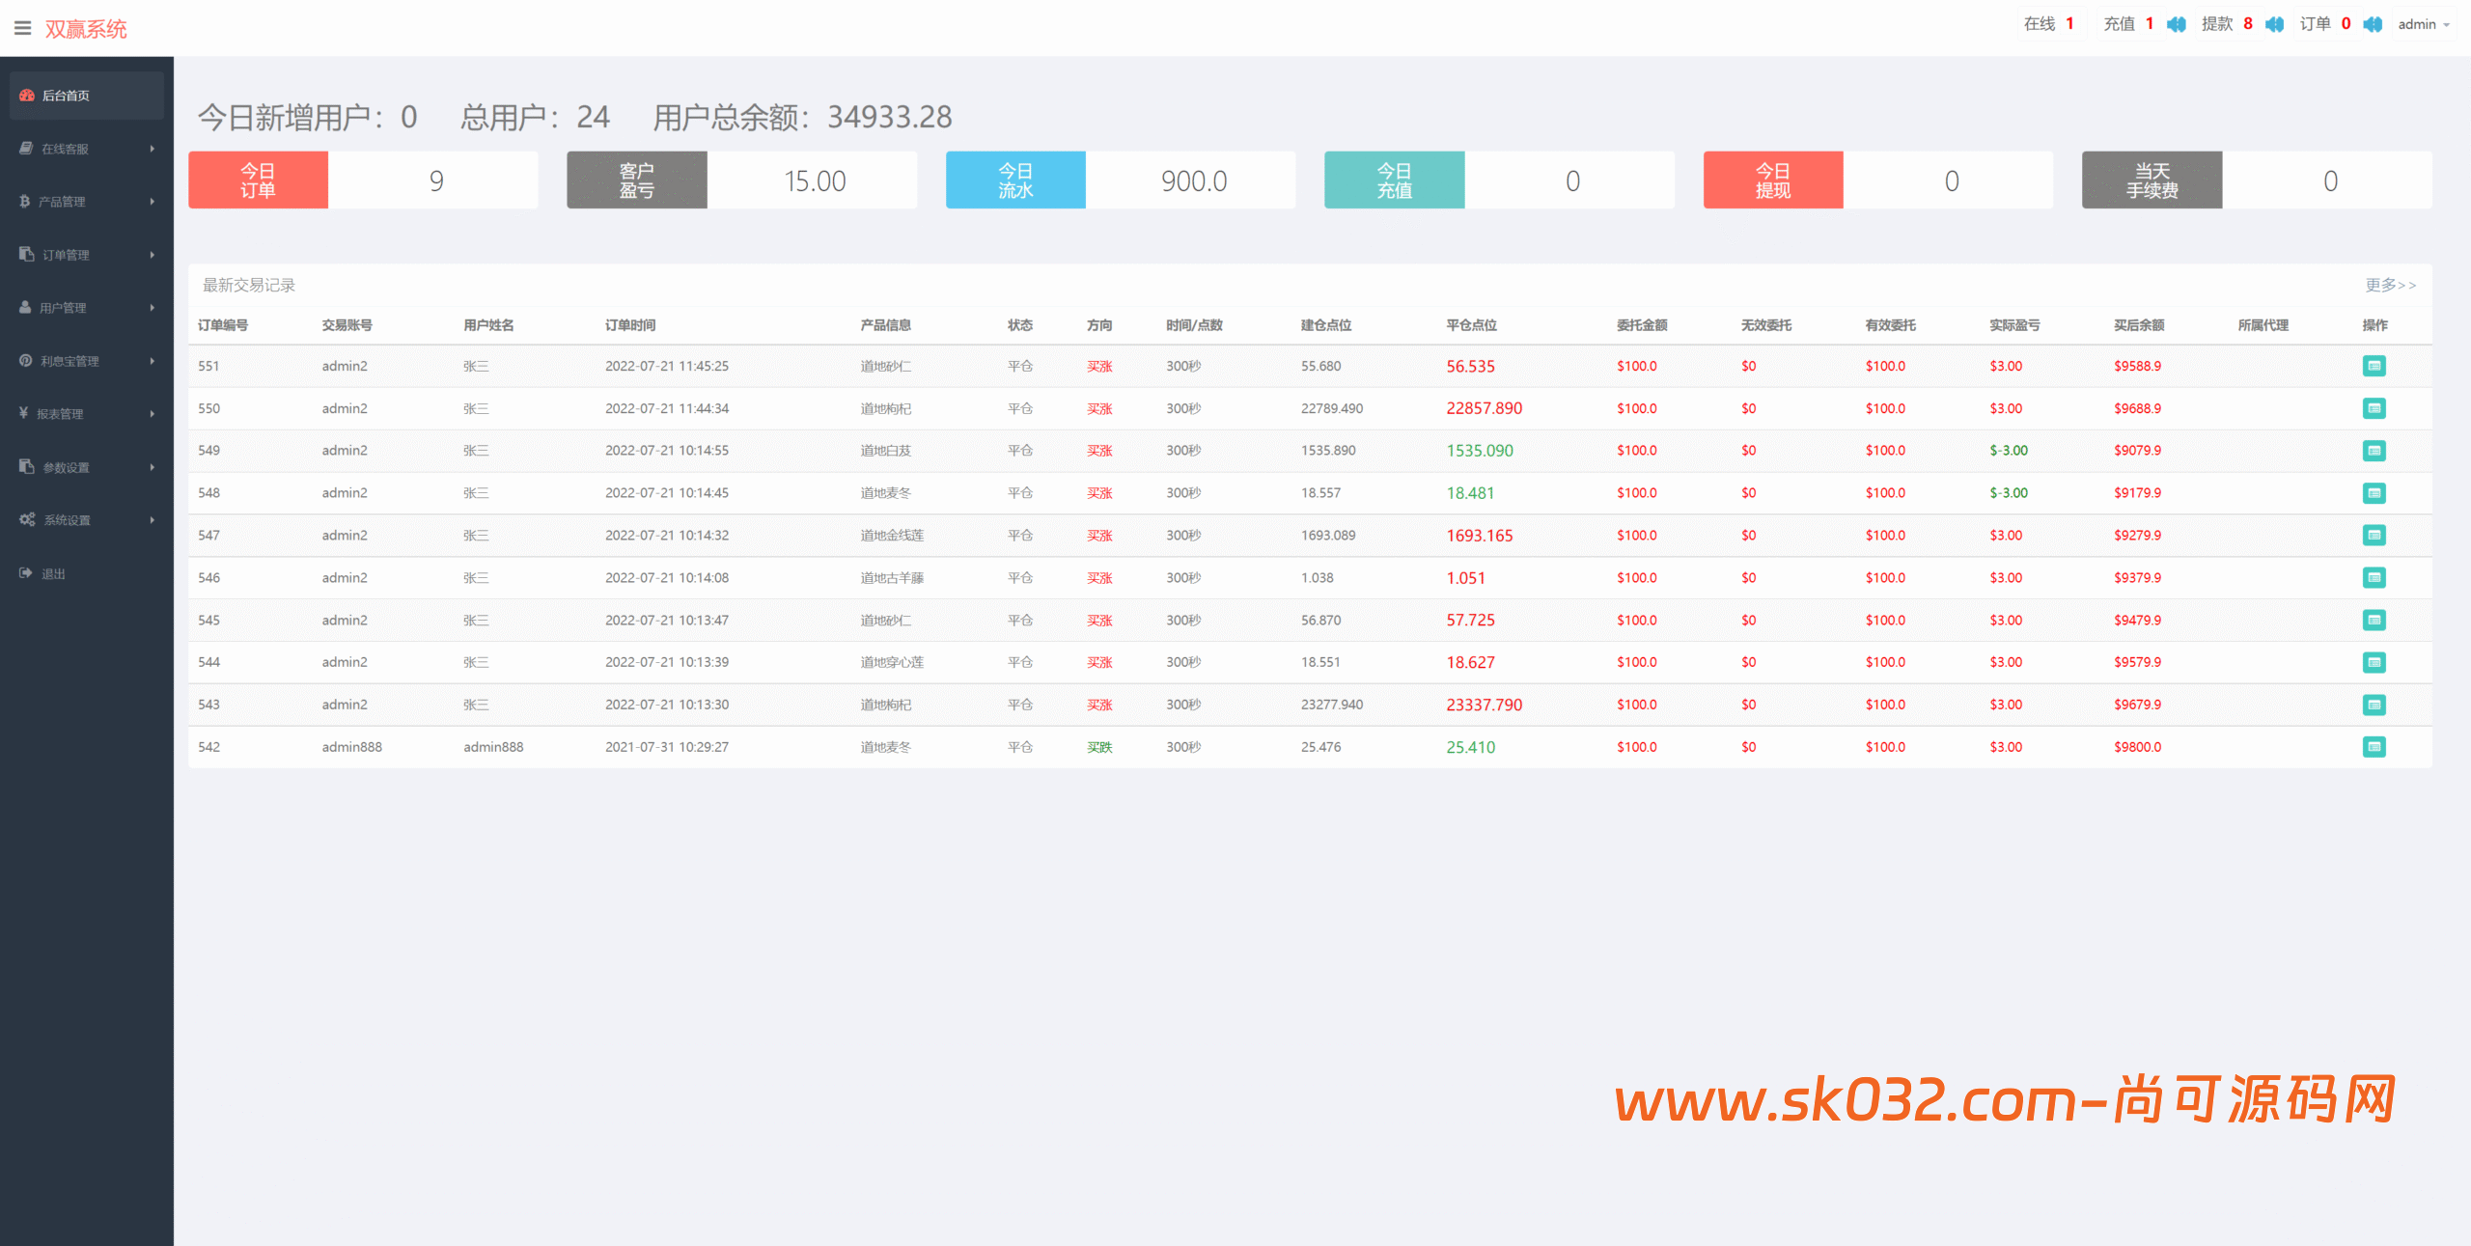
Task: Click the 更多>> link above the table
Action: coord(2389,285)
